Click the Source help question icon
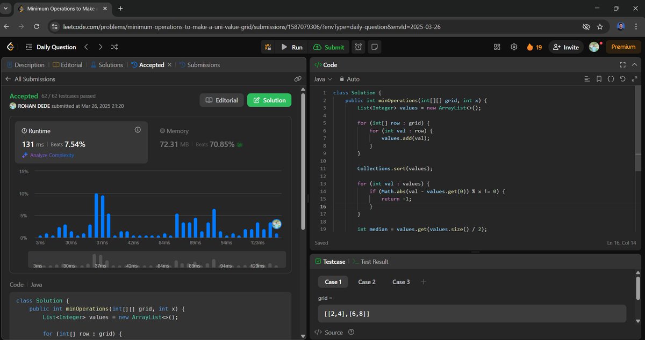645x340 pixels. [351, 332]
